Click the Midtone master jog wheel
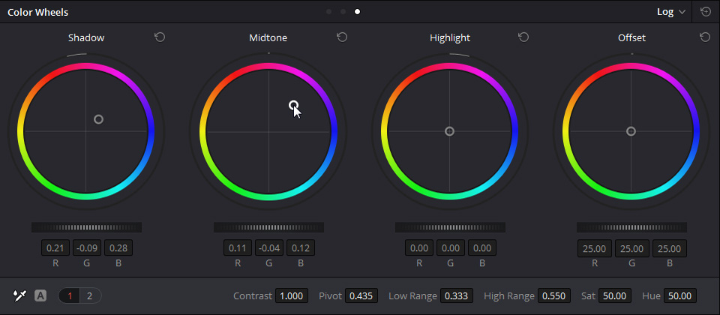The image size is (720, 315). 268,227
